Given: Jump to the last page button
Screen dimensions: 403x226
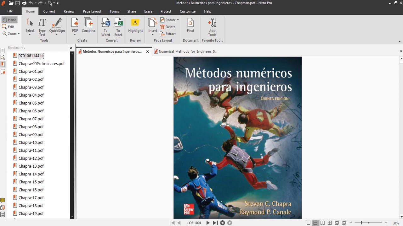Looking at the screenshot, I should click(x=215, y=223).
